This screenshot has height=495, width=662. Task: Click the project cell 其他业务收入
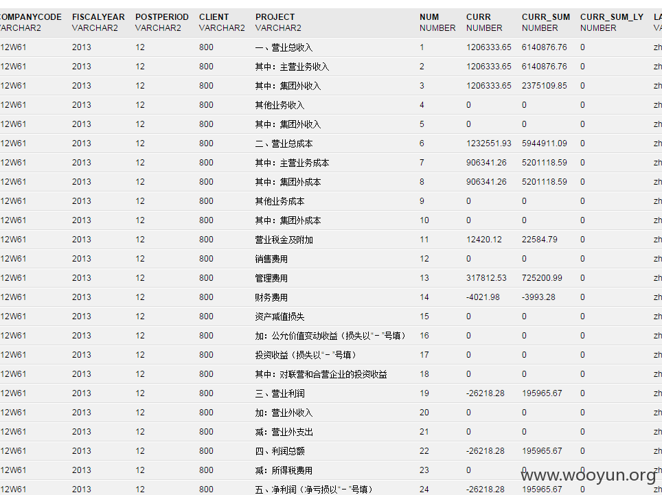(x=279, y=105)
